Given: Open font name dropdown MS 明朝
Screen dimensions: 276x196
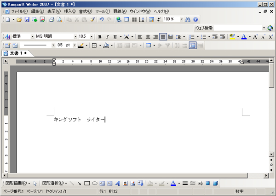Looking at the screenshot, I should [75, 37].
